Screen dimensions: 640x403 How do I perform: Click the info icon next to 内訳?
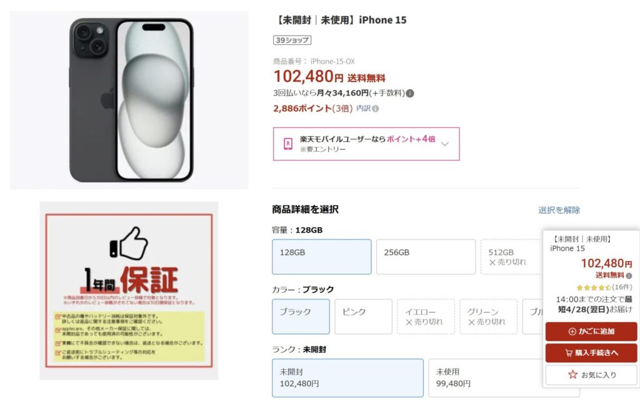(376, 109)
